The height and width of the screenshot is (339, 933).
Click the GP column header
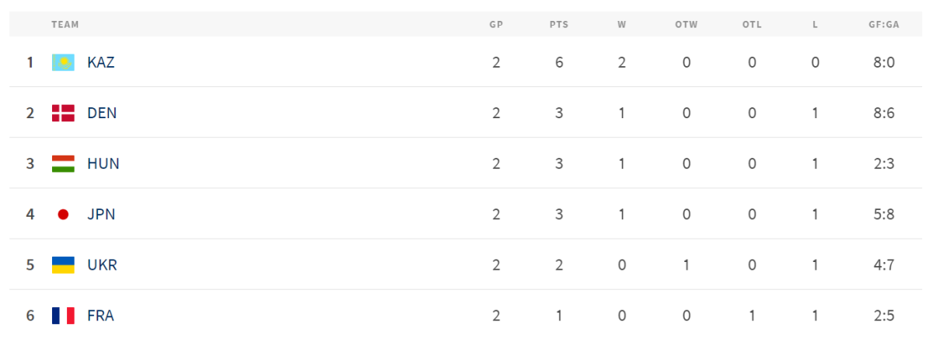[x=496, y=24]
